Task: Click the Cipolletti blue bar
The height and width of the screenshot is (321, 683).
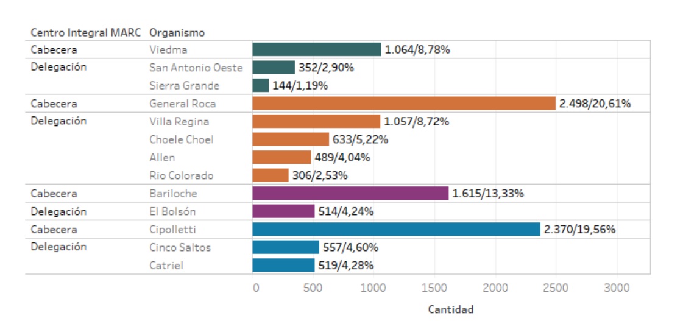Action: [396, 230]
